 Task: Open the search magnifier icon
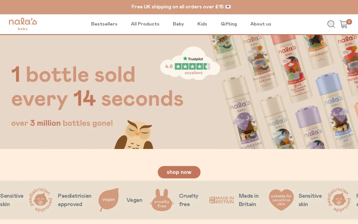click(x=331, y=24)
